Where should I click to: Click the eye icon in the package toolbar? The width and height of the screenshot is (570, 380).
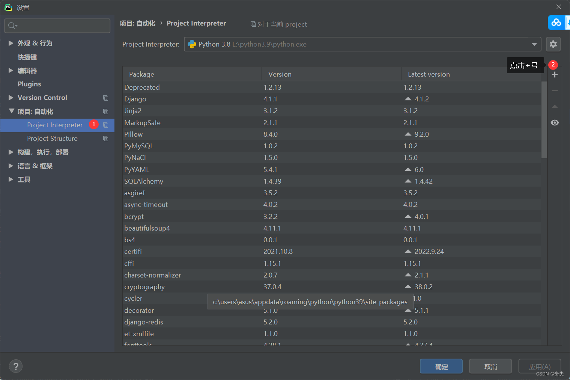click(x=555, y=122)
